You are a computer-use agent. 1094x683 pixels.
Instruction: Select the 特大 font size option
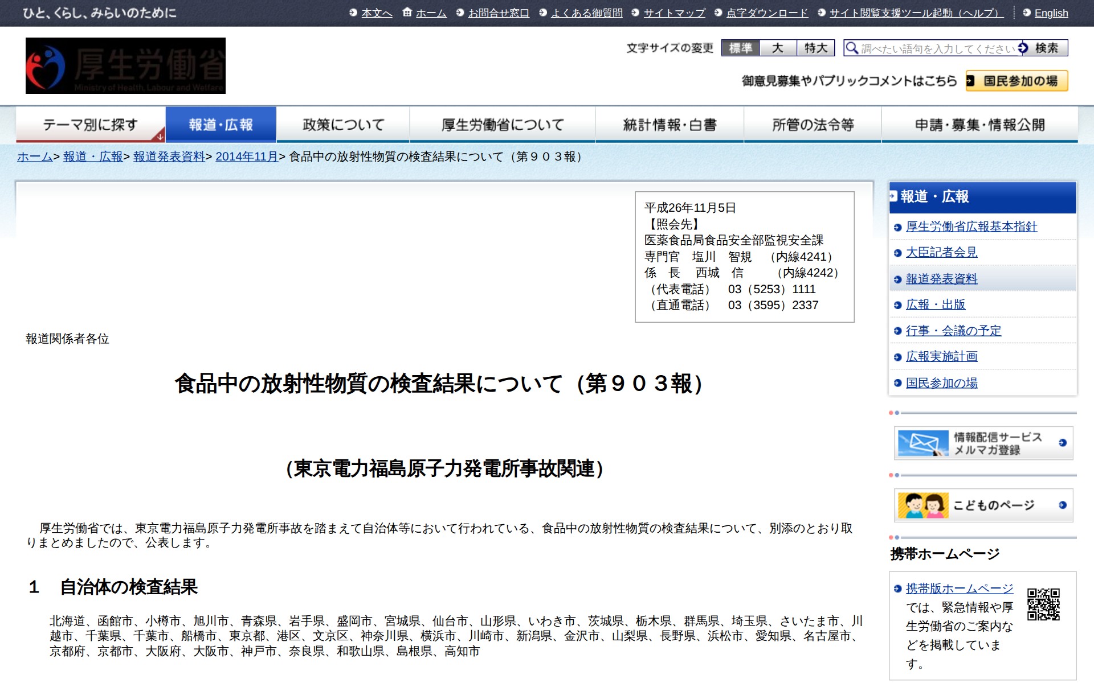click(815, 49)
